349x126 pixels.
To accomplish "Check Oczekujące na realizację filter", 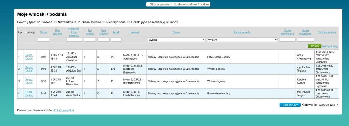I will coord(128,22).
